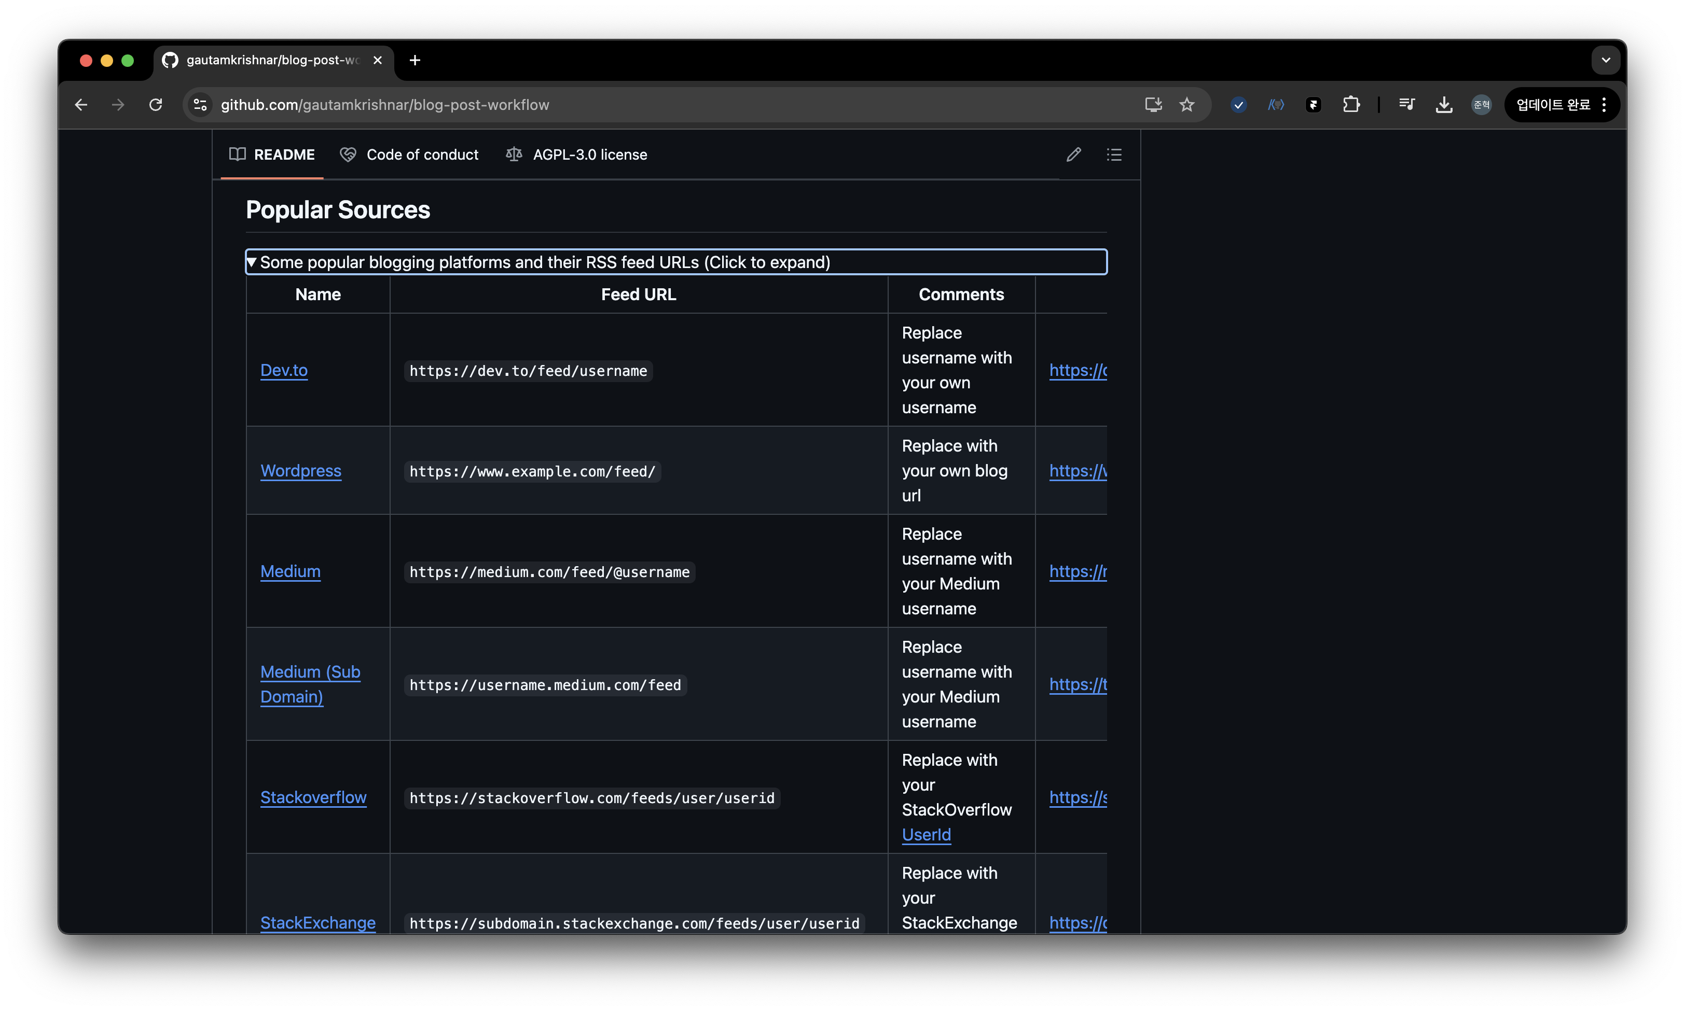Click 'Replace with your own blog url' comment

[x=954, y=471]
